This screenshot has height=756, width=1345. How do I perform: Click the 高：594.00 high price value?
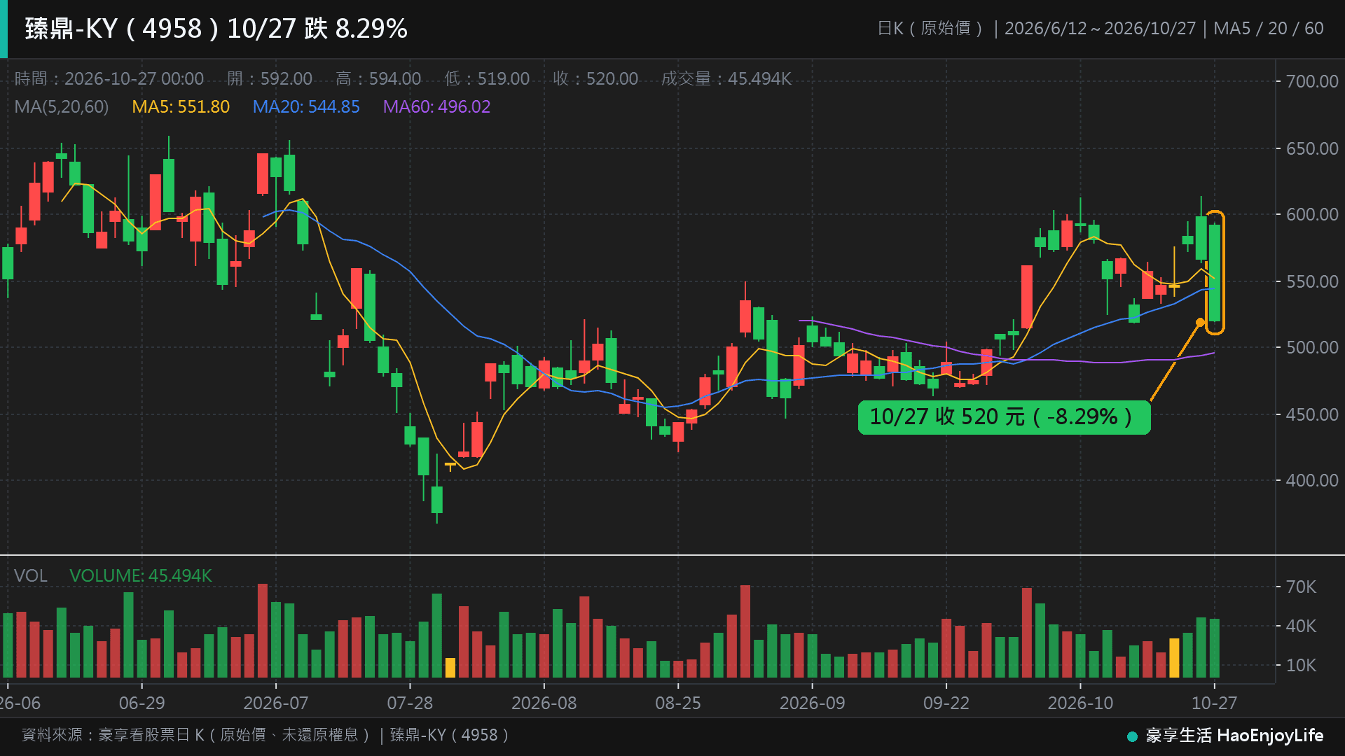pos(378,78)
